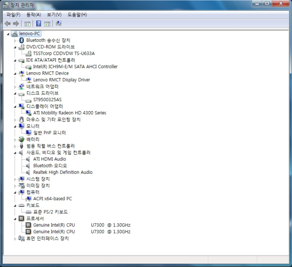Click the Back arrow toolbar icon
The width and height of the screenshot is (292, 267).
(8, 23)
